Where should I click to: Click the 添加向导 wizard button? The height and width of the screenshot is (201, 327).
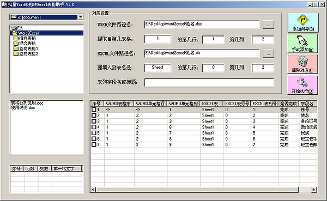(x=303, y=23)
